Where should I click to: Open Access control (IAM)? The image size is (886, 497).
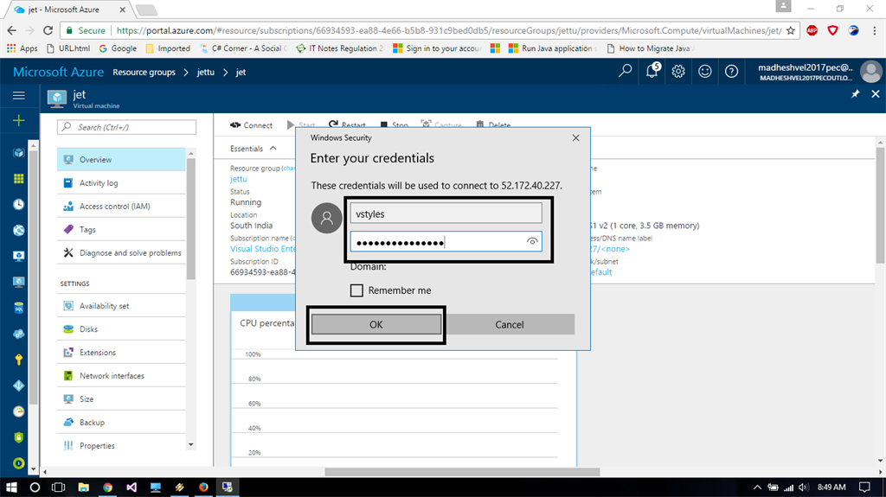coord(121,206)
